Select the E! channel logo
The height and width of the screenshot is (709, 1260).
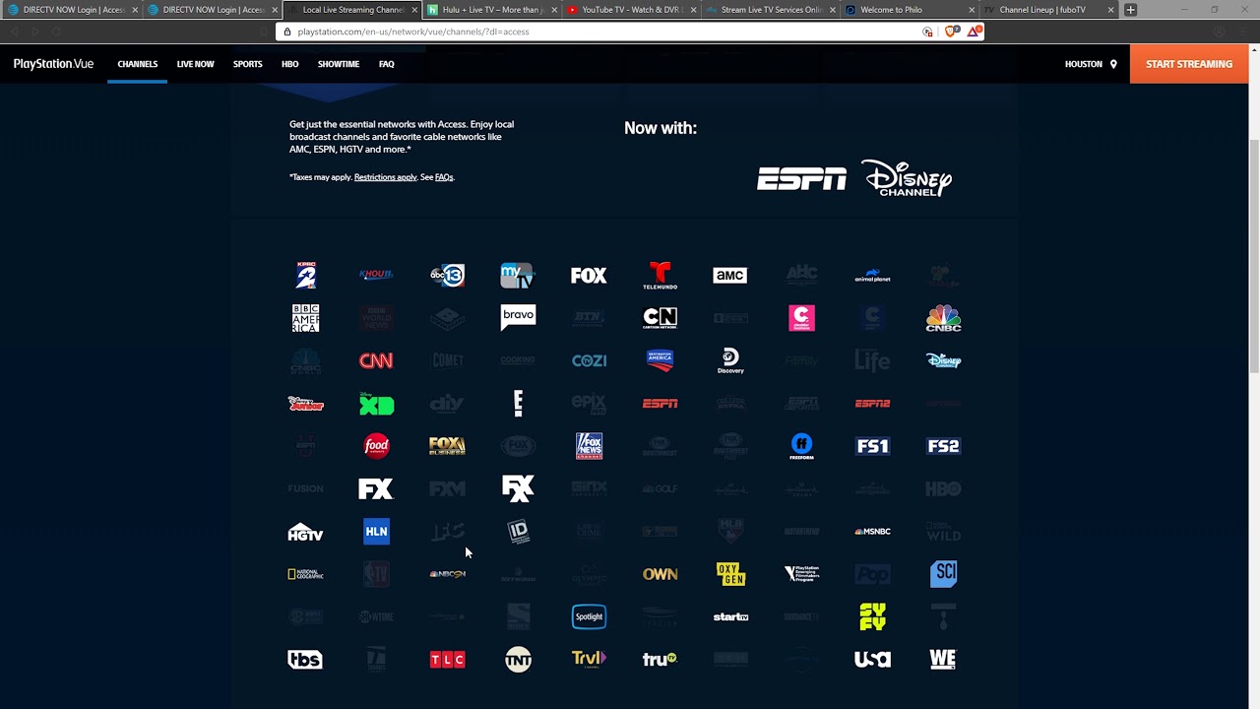pyautogui.click(x=518, y=403)
